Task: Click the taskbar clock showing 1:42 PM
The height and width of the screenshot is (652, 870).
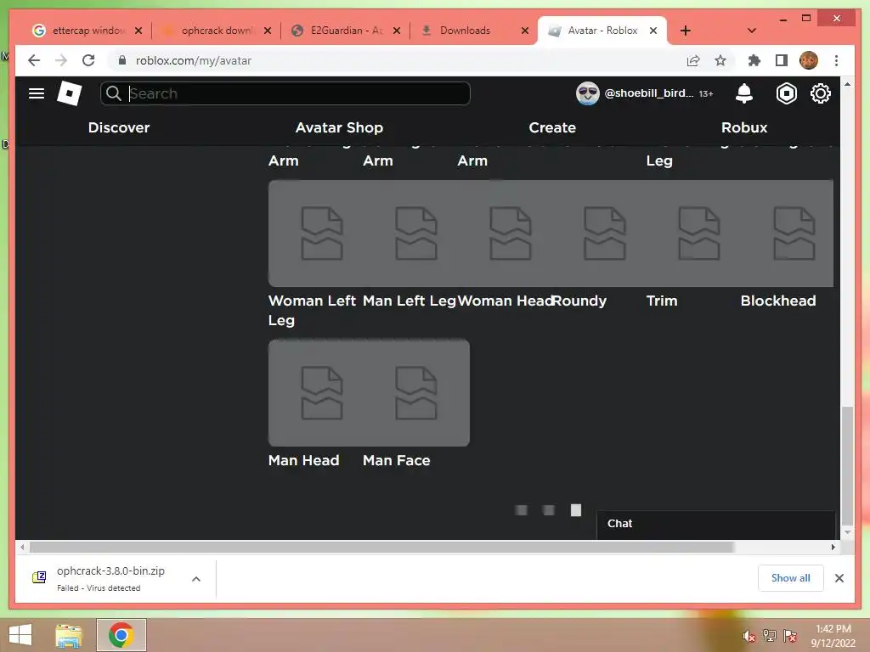Action: (x=833, y=635)
